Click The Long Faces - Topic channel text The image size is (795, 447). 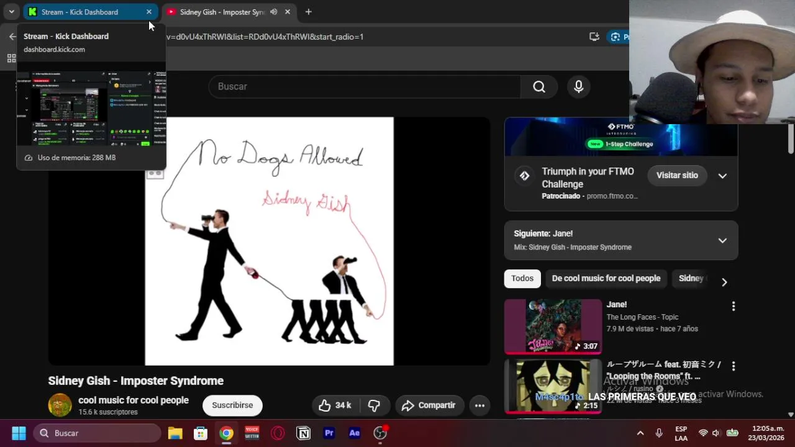(642, 317)
